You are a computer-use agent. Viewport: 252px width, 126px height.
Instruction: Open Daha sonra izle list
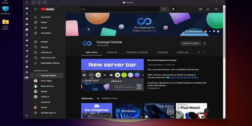[x=47, y=57]
